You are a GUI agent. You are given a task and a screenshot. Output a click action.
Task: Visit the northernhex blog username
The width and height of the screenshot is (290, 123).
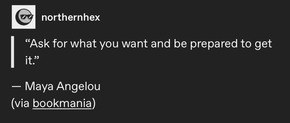71,18
